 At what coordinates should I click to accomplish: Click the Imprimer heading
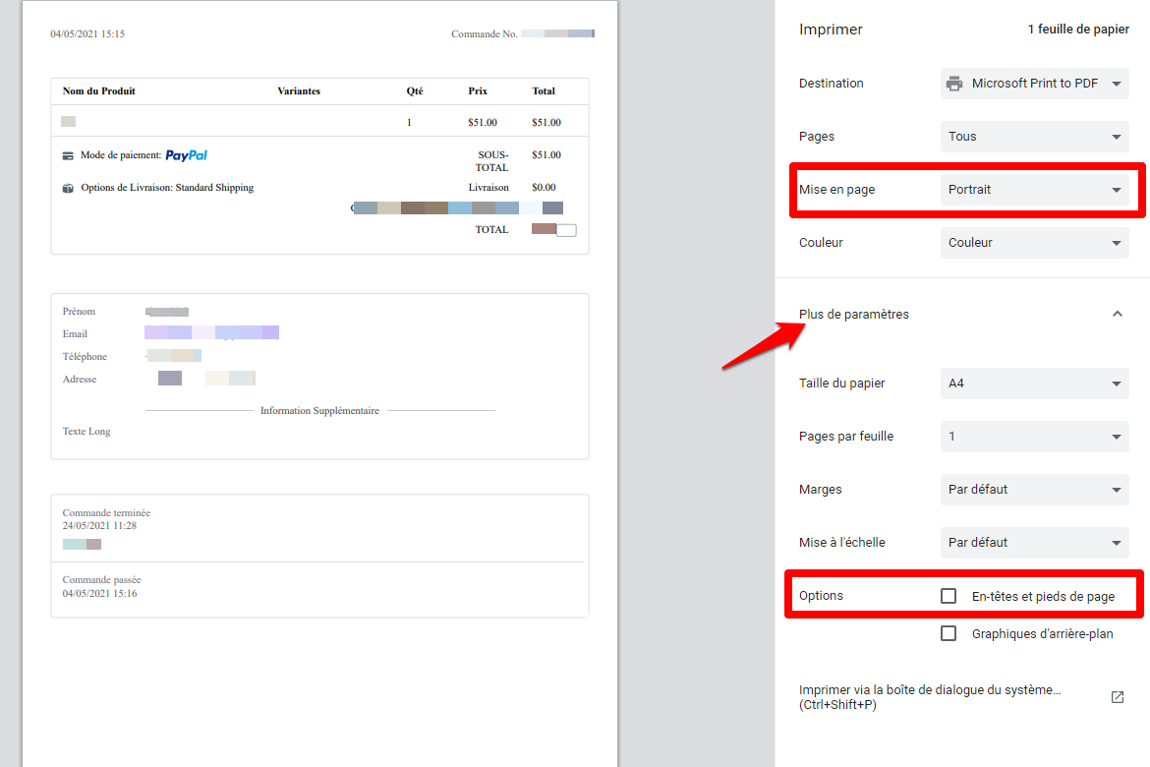point(831,29)
